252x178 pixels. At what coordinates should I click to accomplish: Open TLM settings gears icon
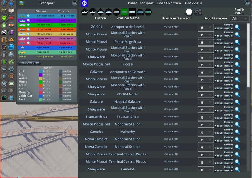[x=198, y=12]
